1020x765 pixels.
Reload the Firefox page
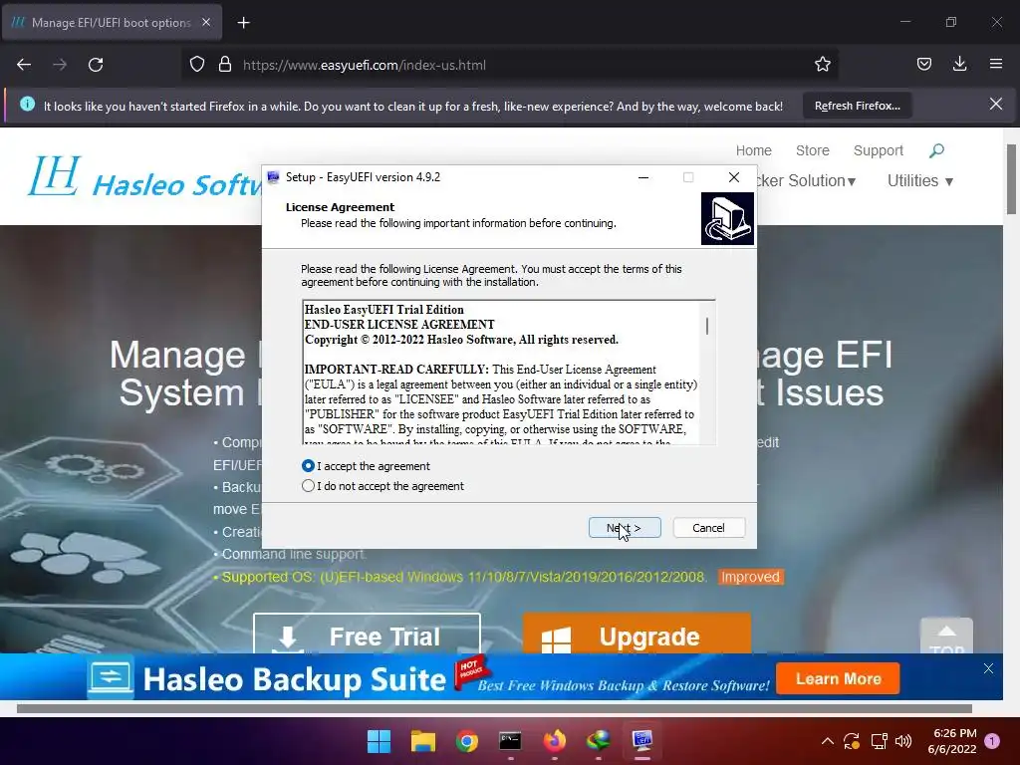(96, 65)
